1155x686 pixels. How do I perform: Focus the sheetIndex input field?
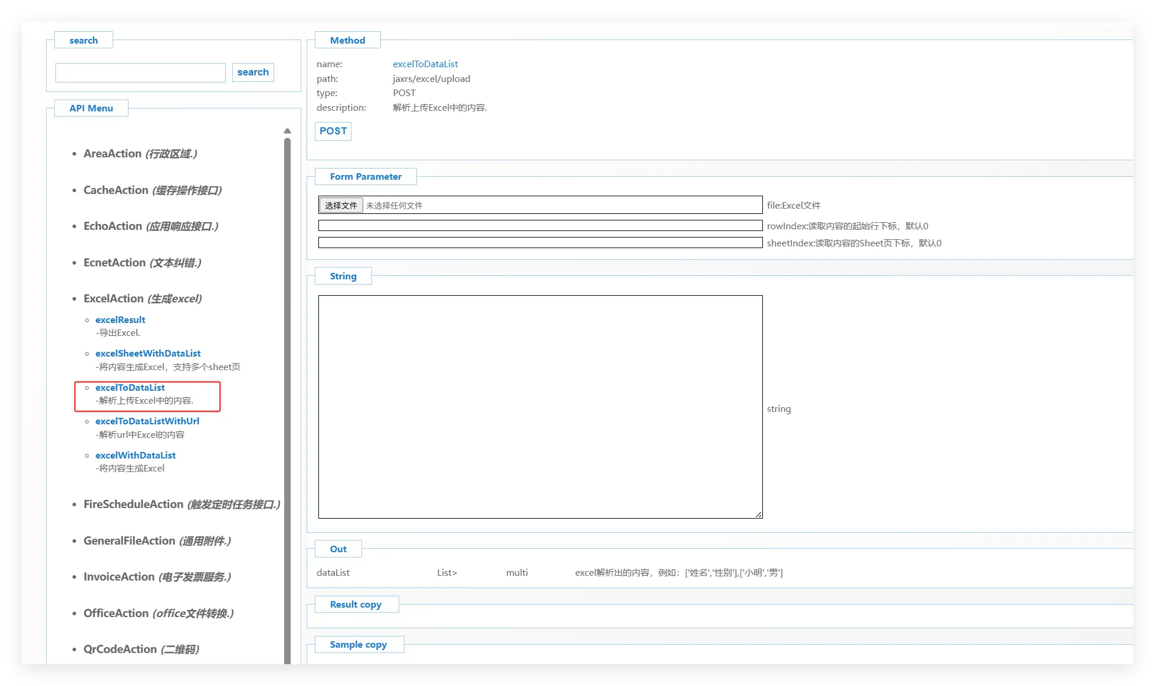(540, 243)
